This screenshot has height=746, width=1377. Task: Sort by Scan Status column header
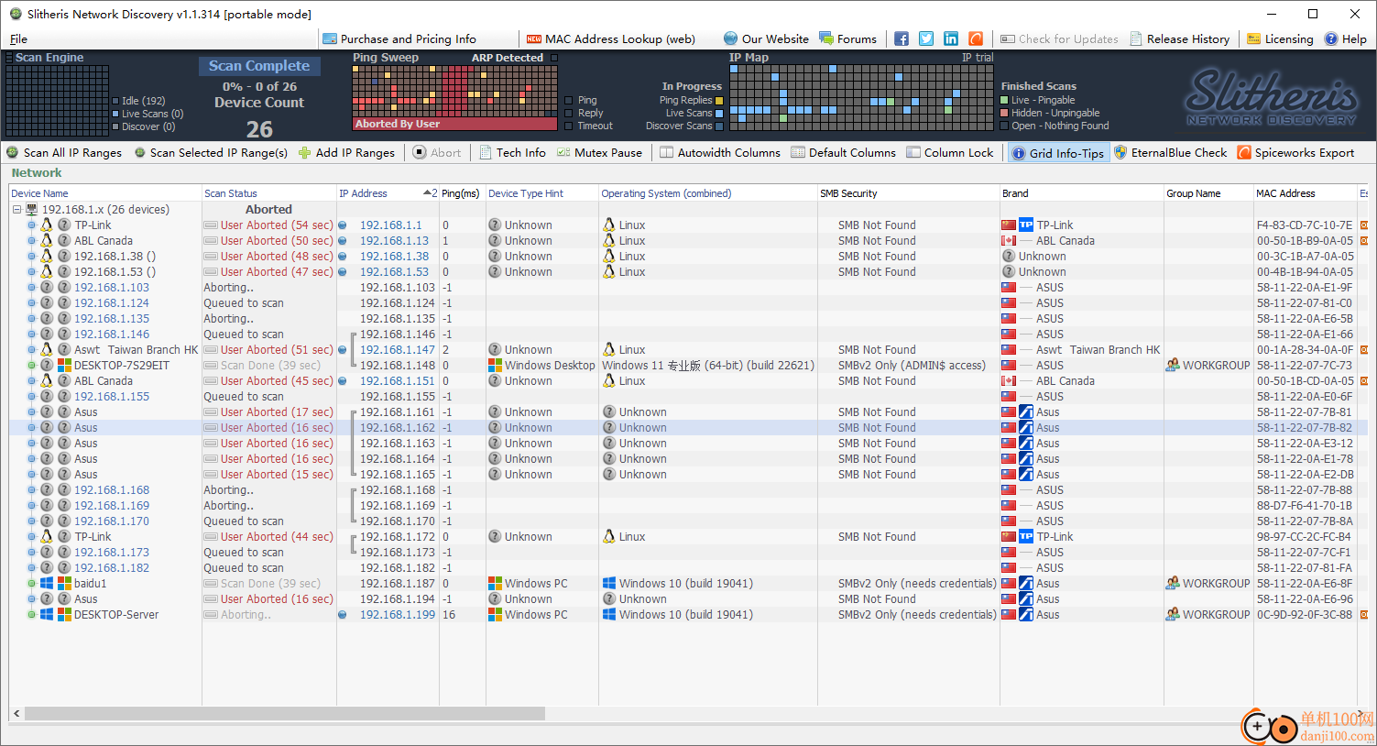(269, 193)
